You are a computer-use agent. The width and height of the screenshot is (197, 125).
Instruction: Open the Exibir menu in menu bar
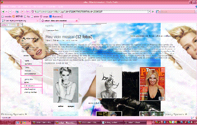coord(19,6)
